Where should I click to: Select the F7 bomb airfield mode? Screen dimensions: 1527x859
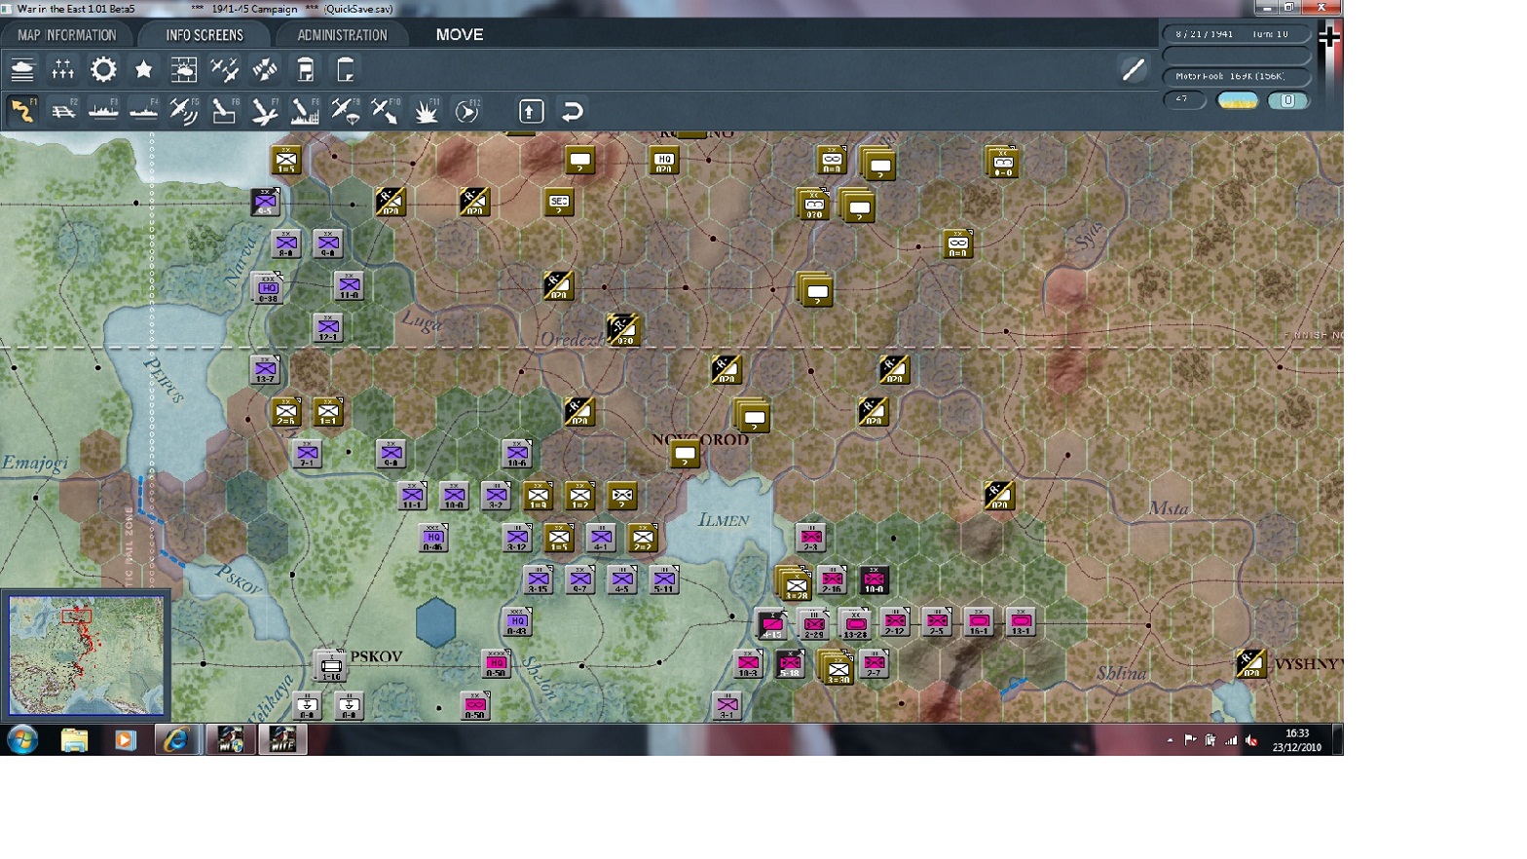[265, 111]
